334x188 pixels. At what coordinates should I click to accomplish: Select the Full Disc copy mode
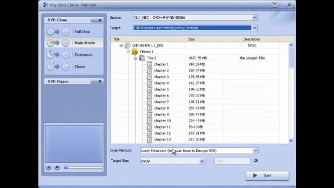click(74, 31)
